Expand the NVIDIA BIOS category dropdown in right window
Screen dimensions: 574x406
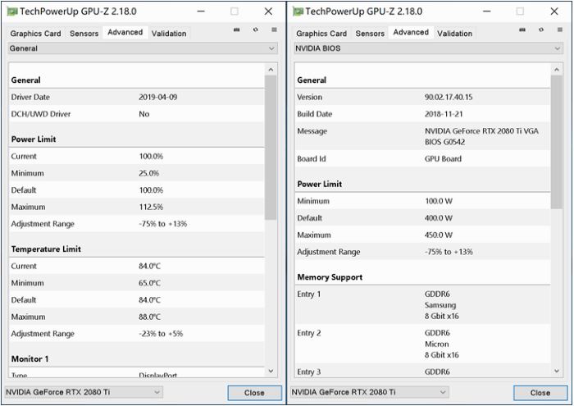click(x=429, y=48)
